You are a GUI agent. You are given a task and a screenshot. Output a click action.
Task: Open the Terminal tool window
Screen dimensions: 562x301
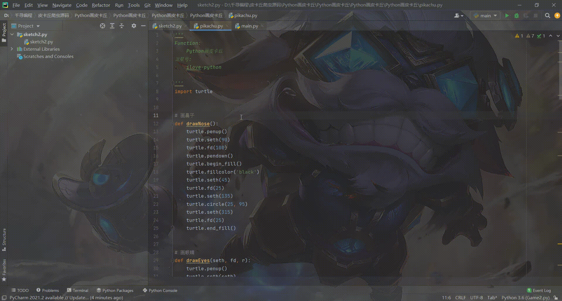tap(78, 290)
